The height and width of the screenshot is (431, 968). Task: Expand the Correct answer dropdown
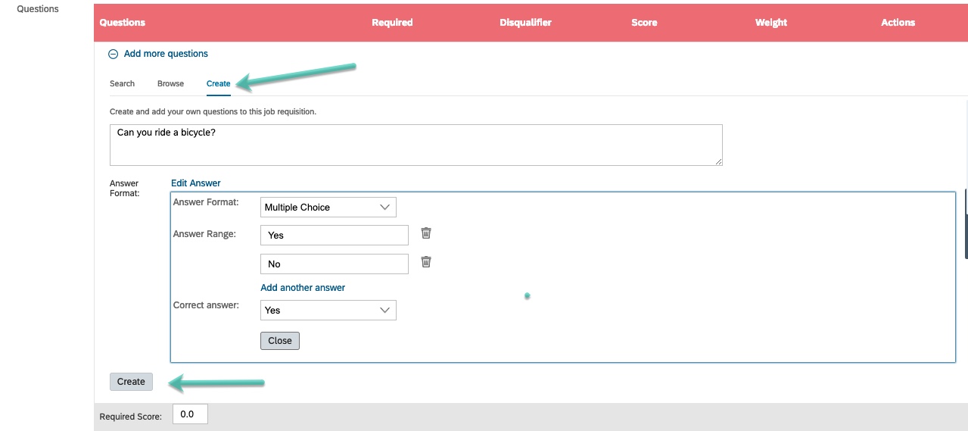click(x=328, y=311)
